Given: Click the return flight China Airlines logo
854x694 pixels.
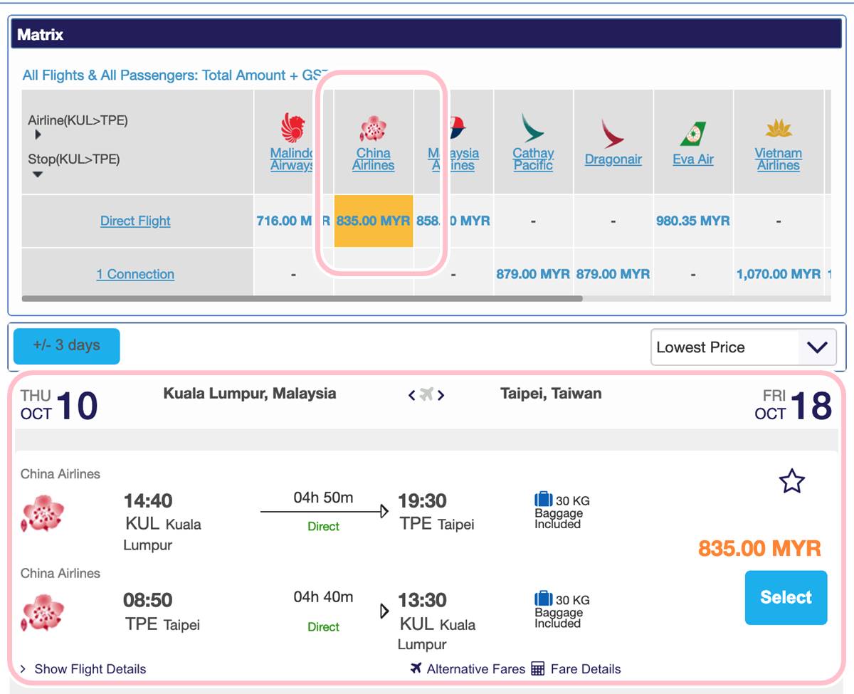Looking at the screenshot, I should coord(43,613).
